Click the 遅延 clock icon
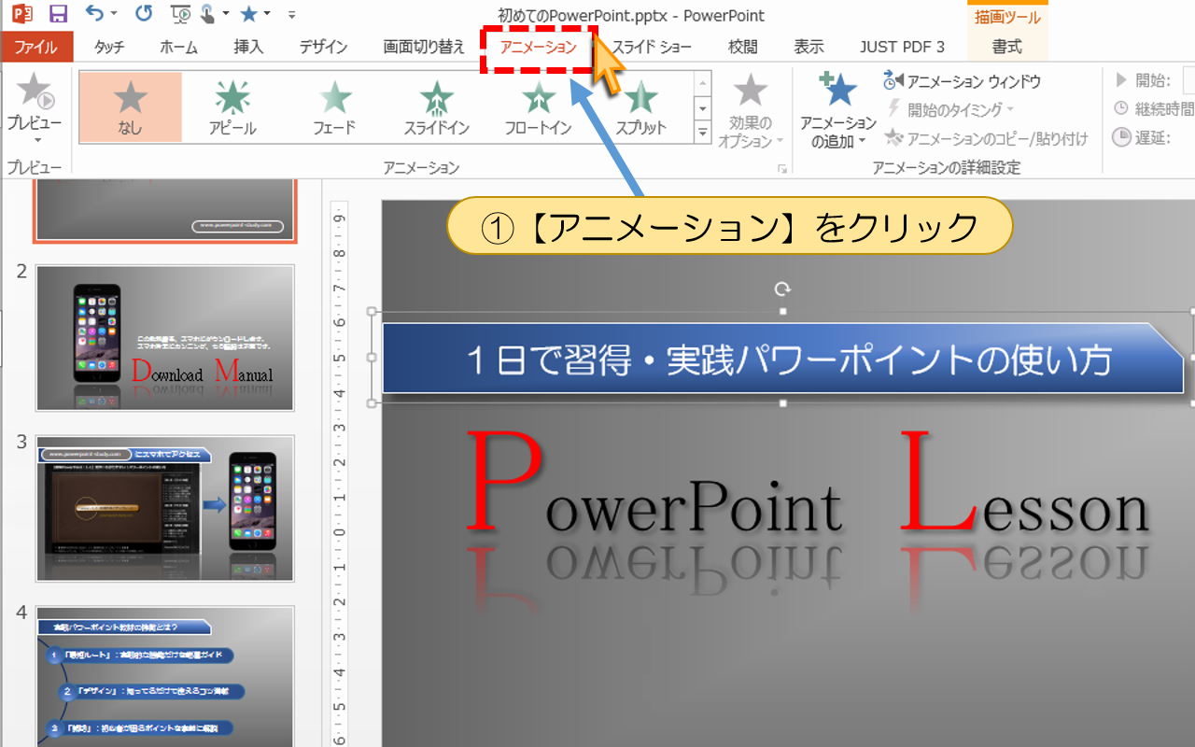Image resolution: width=1195 pixels, height=747 pixels. point(1121,137)
